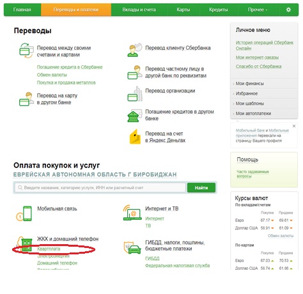Open Домашний телефон link

(x=57, y=263)
